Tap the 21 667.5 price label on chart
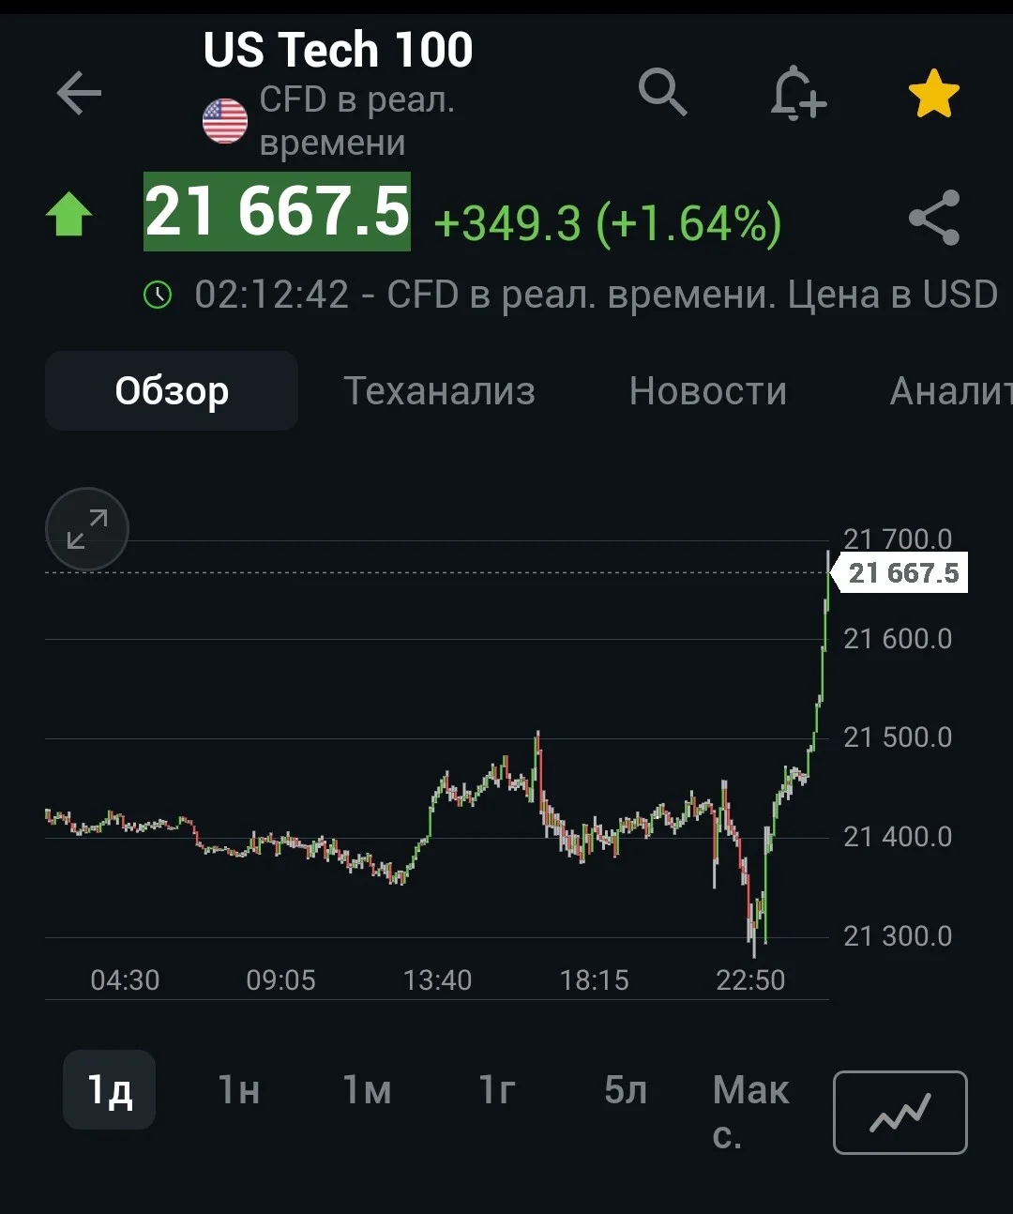This screenshot has height=1214, width=1013. tap(904, 573)
